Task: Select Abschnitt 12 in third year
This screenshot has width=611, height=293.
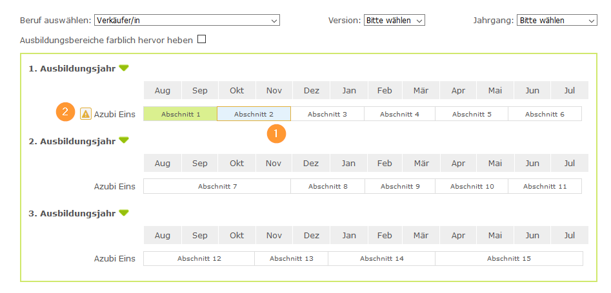Action: [x=199, y=258]
